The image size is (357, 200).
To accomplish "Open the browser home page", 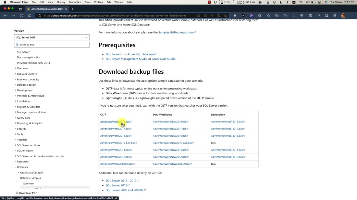I will point(30,16).
